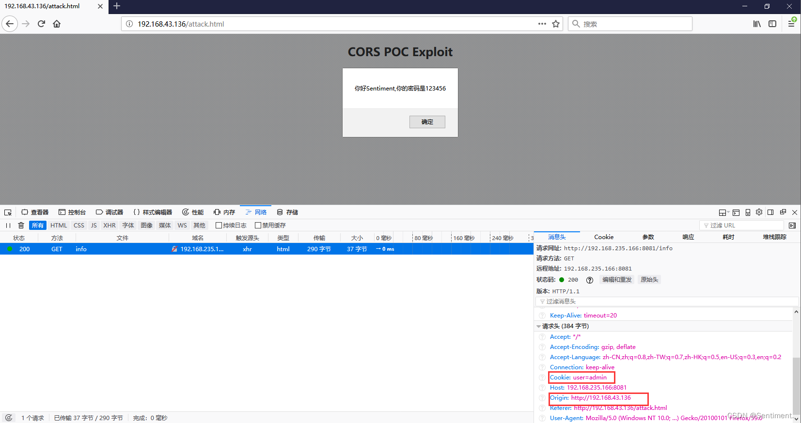
Task: Bookmark this page with the star icon
Action: [556, 24]
